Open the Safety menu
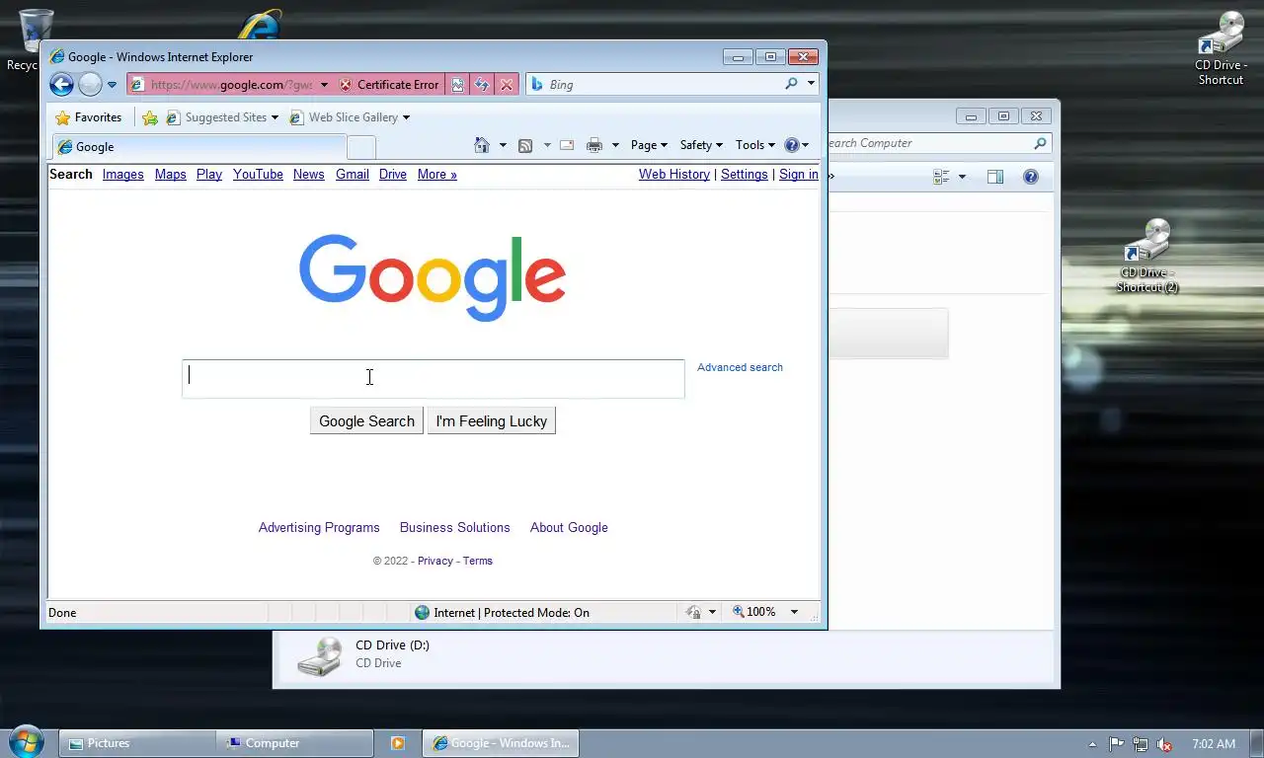1264x758 pixels. (701, 145)
